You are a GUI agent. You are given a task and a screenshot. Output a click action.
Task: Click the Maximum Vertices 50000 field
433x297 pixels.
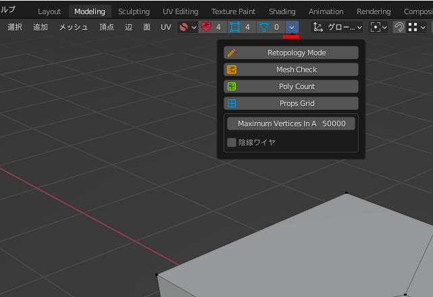[291, 124]
